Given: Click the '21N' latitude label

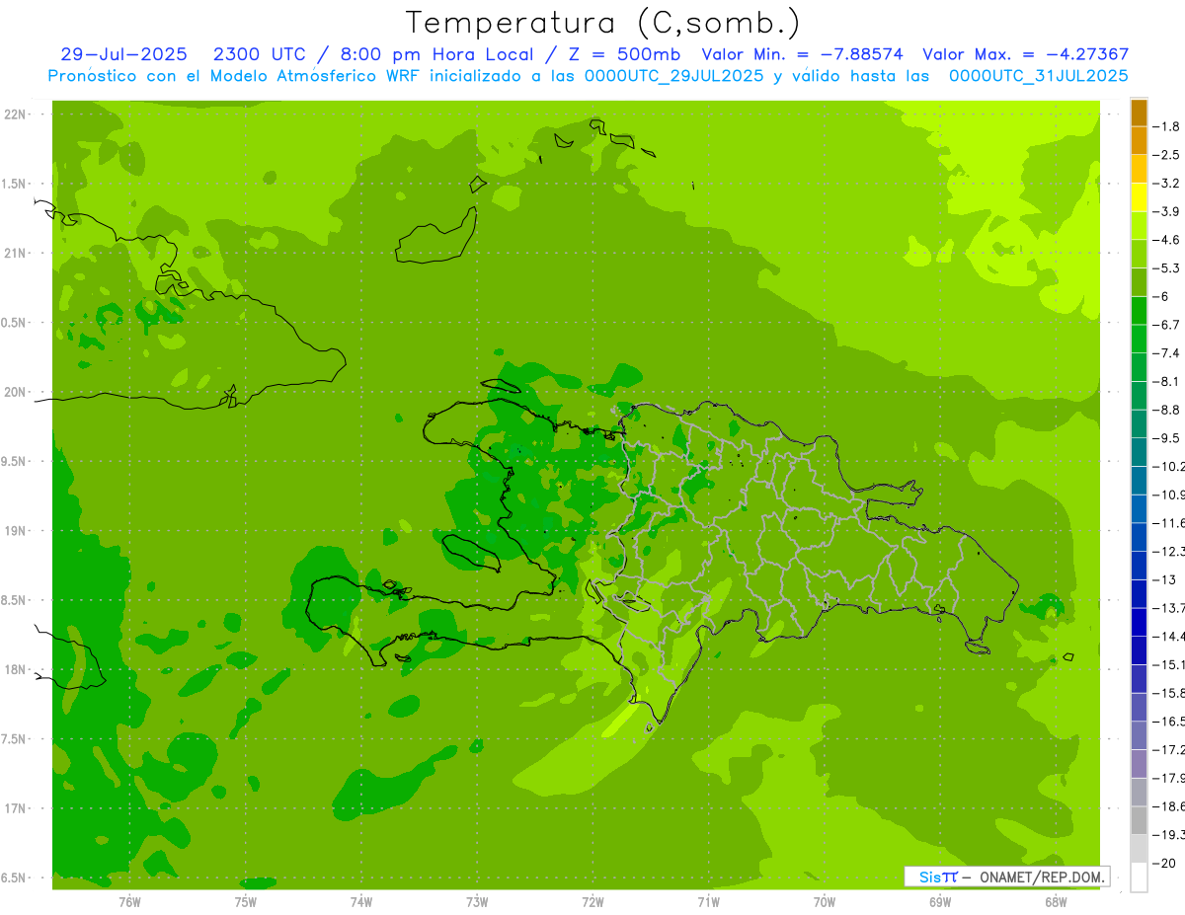Looking at the screenshot, I should coord(15,253).
